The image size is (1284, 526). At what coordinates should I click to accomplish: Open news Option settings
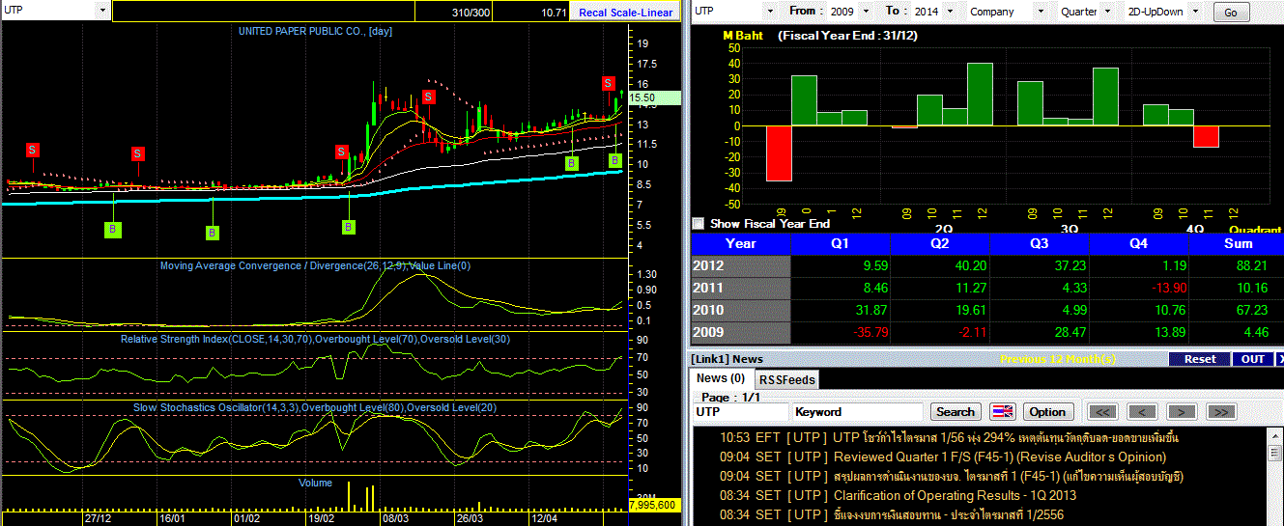[1046, 412]
